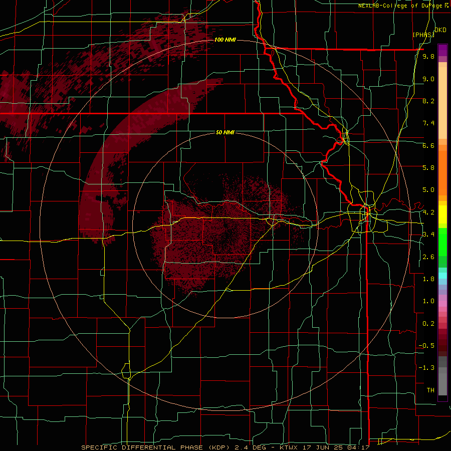Click the "DKD" label above the color scale
This screenshot has width=451, height=451.
tap(440, 30)
